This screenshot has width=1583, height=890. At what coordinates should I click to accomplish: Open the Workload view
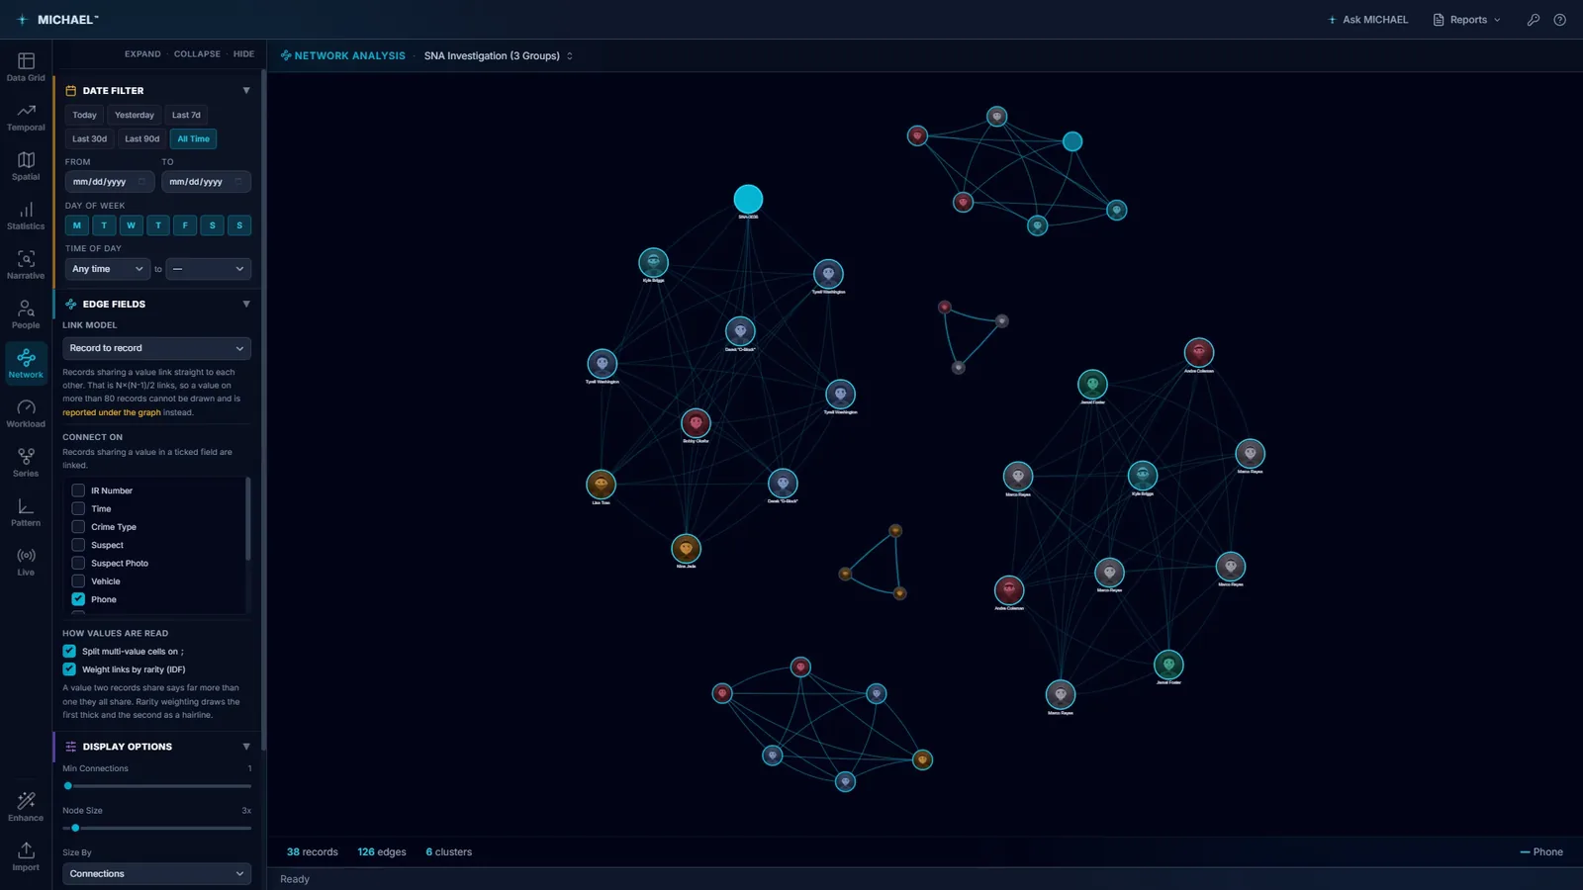[x=26, y=413]
